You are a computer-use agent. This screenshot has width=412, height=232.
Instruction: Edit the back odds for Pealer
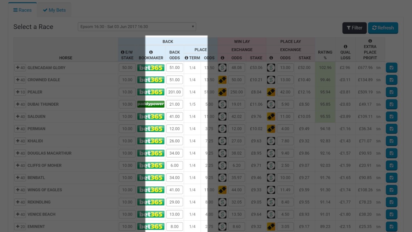point(174,92)
